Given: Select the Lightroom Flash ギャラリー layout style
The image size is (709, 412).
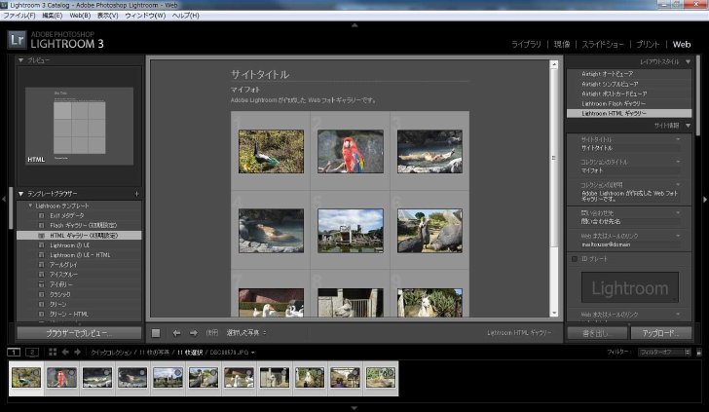Looking at the screenshot, I should [x=629, y=103].
